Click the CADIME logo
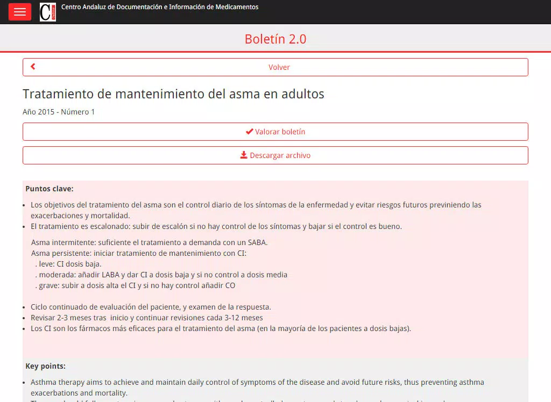This screenshot has width=551, height=402. [x=48, y=12]
